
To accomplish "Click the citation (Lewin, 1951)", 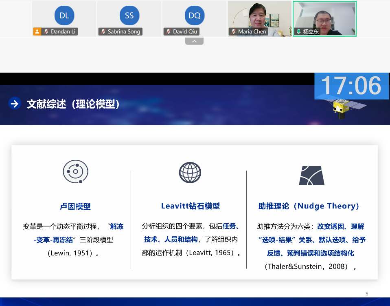I will (x=70, y=253).
